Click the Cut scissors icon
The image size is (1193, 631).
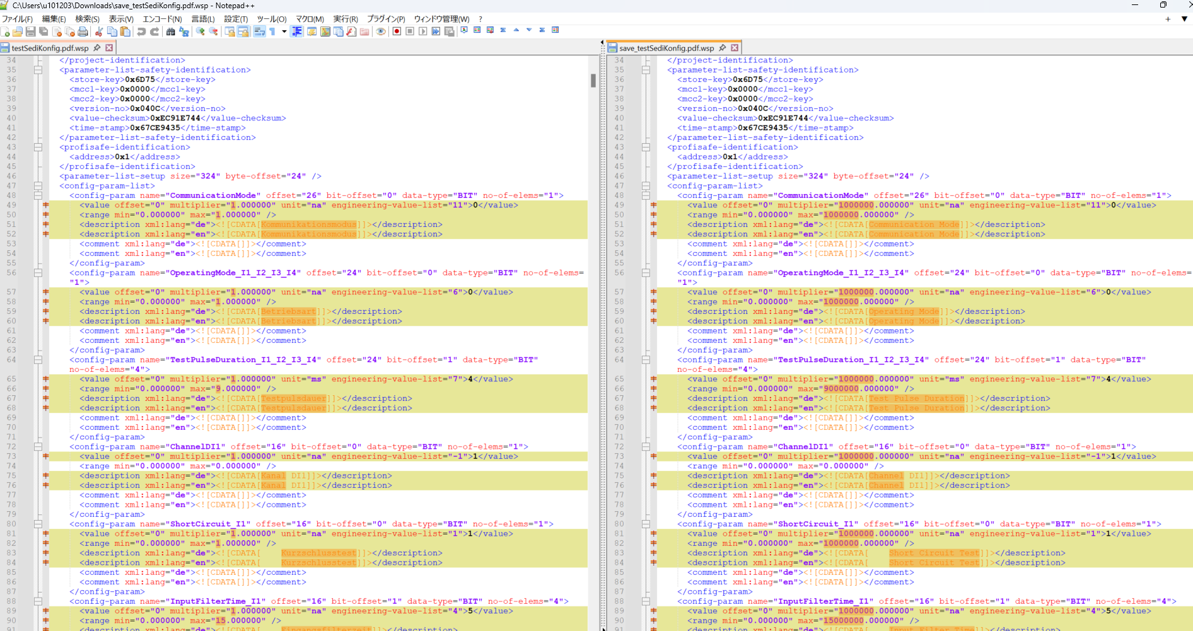(x=99, y=32)
